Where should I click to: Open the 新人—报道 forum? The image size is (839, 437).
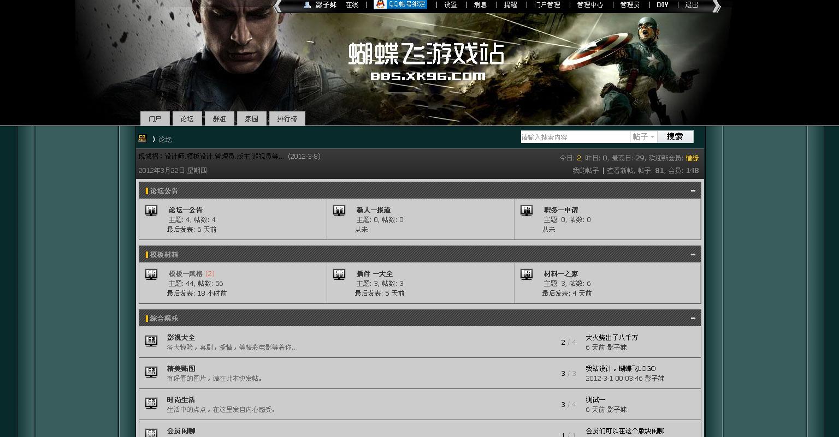[x=374, y=210]
